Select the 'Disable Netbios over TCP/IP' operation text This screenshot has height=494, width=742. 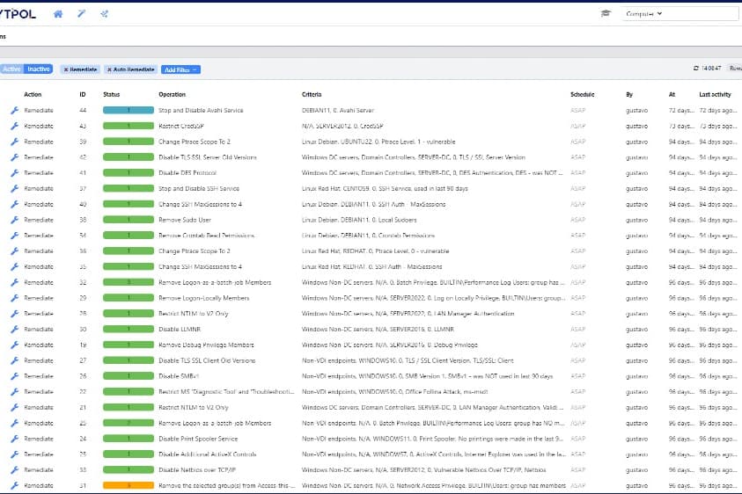[x=197, y=470]
